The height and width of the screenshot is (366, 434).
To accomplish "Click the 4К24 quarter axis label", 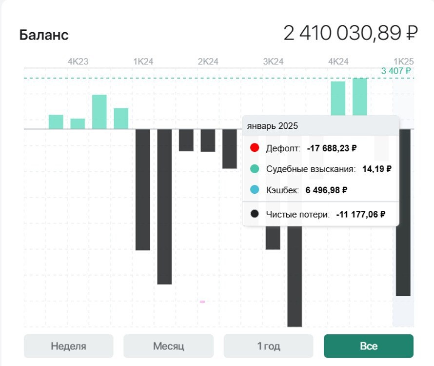I will point(338,61).
